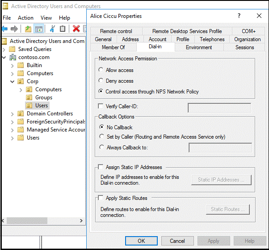The width and height of the screenshot is (269, 250).
Task: Click the Help button in the dialog
Action: tap(250, 241)
